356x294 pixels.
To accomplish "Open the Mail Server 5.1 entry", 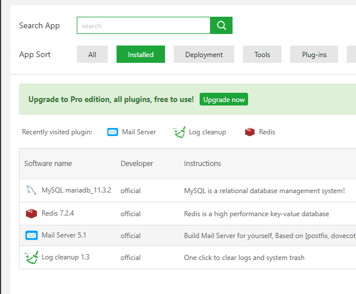I will coord(63,235).
